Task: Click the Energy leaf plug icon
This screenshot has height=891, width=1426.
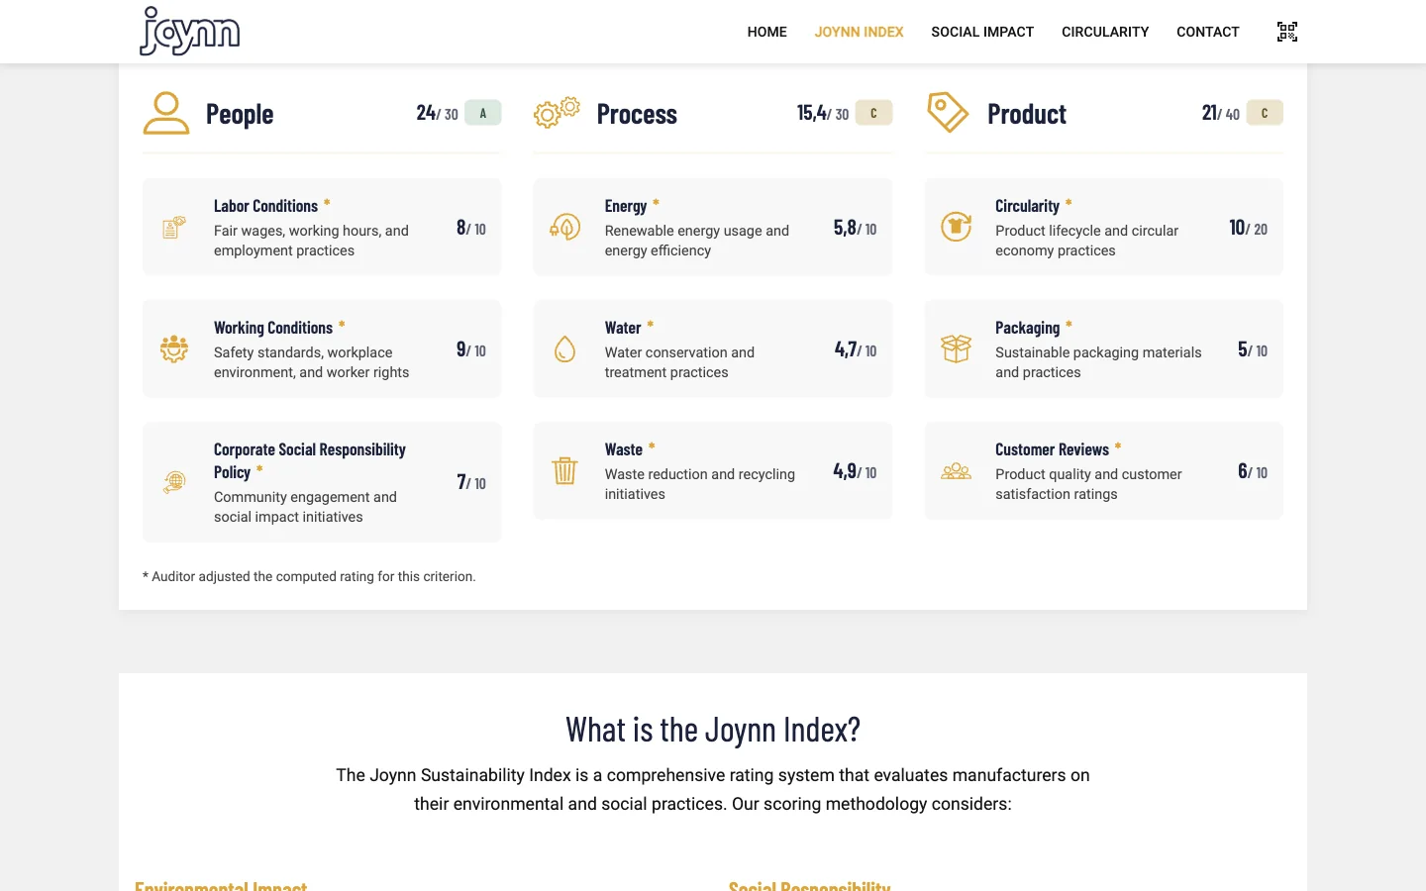Action: [x=564, y=228]
